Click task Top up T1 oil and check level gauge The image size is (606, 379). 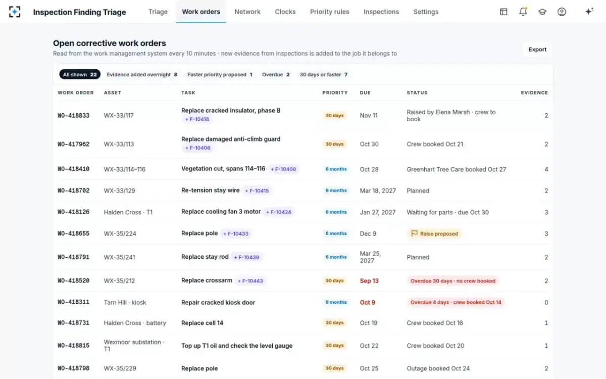pos(237,346)
